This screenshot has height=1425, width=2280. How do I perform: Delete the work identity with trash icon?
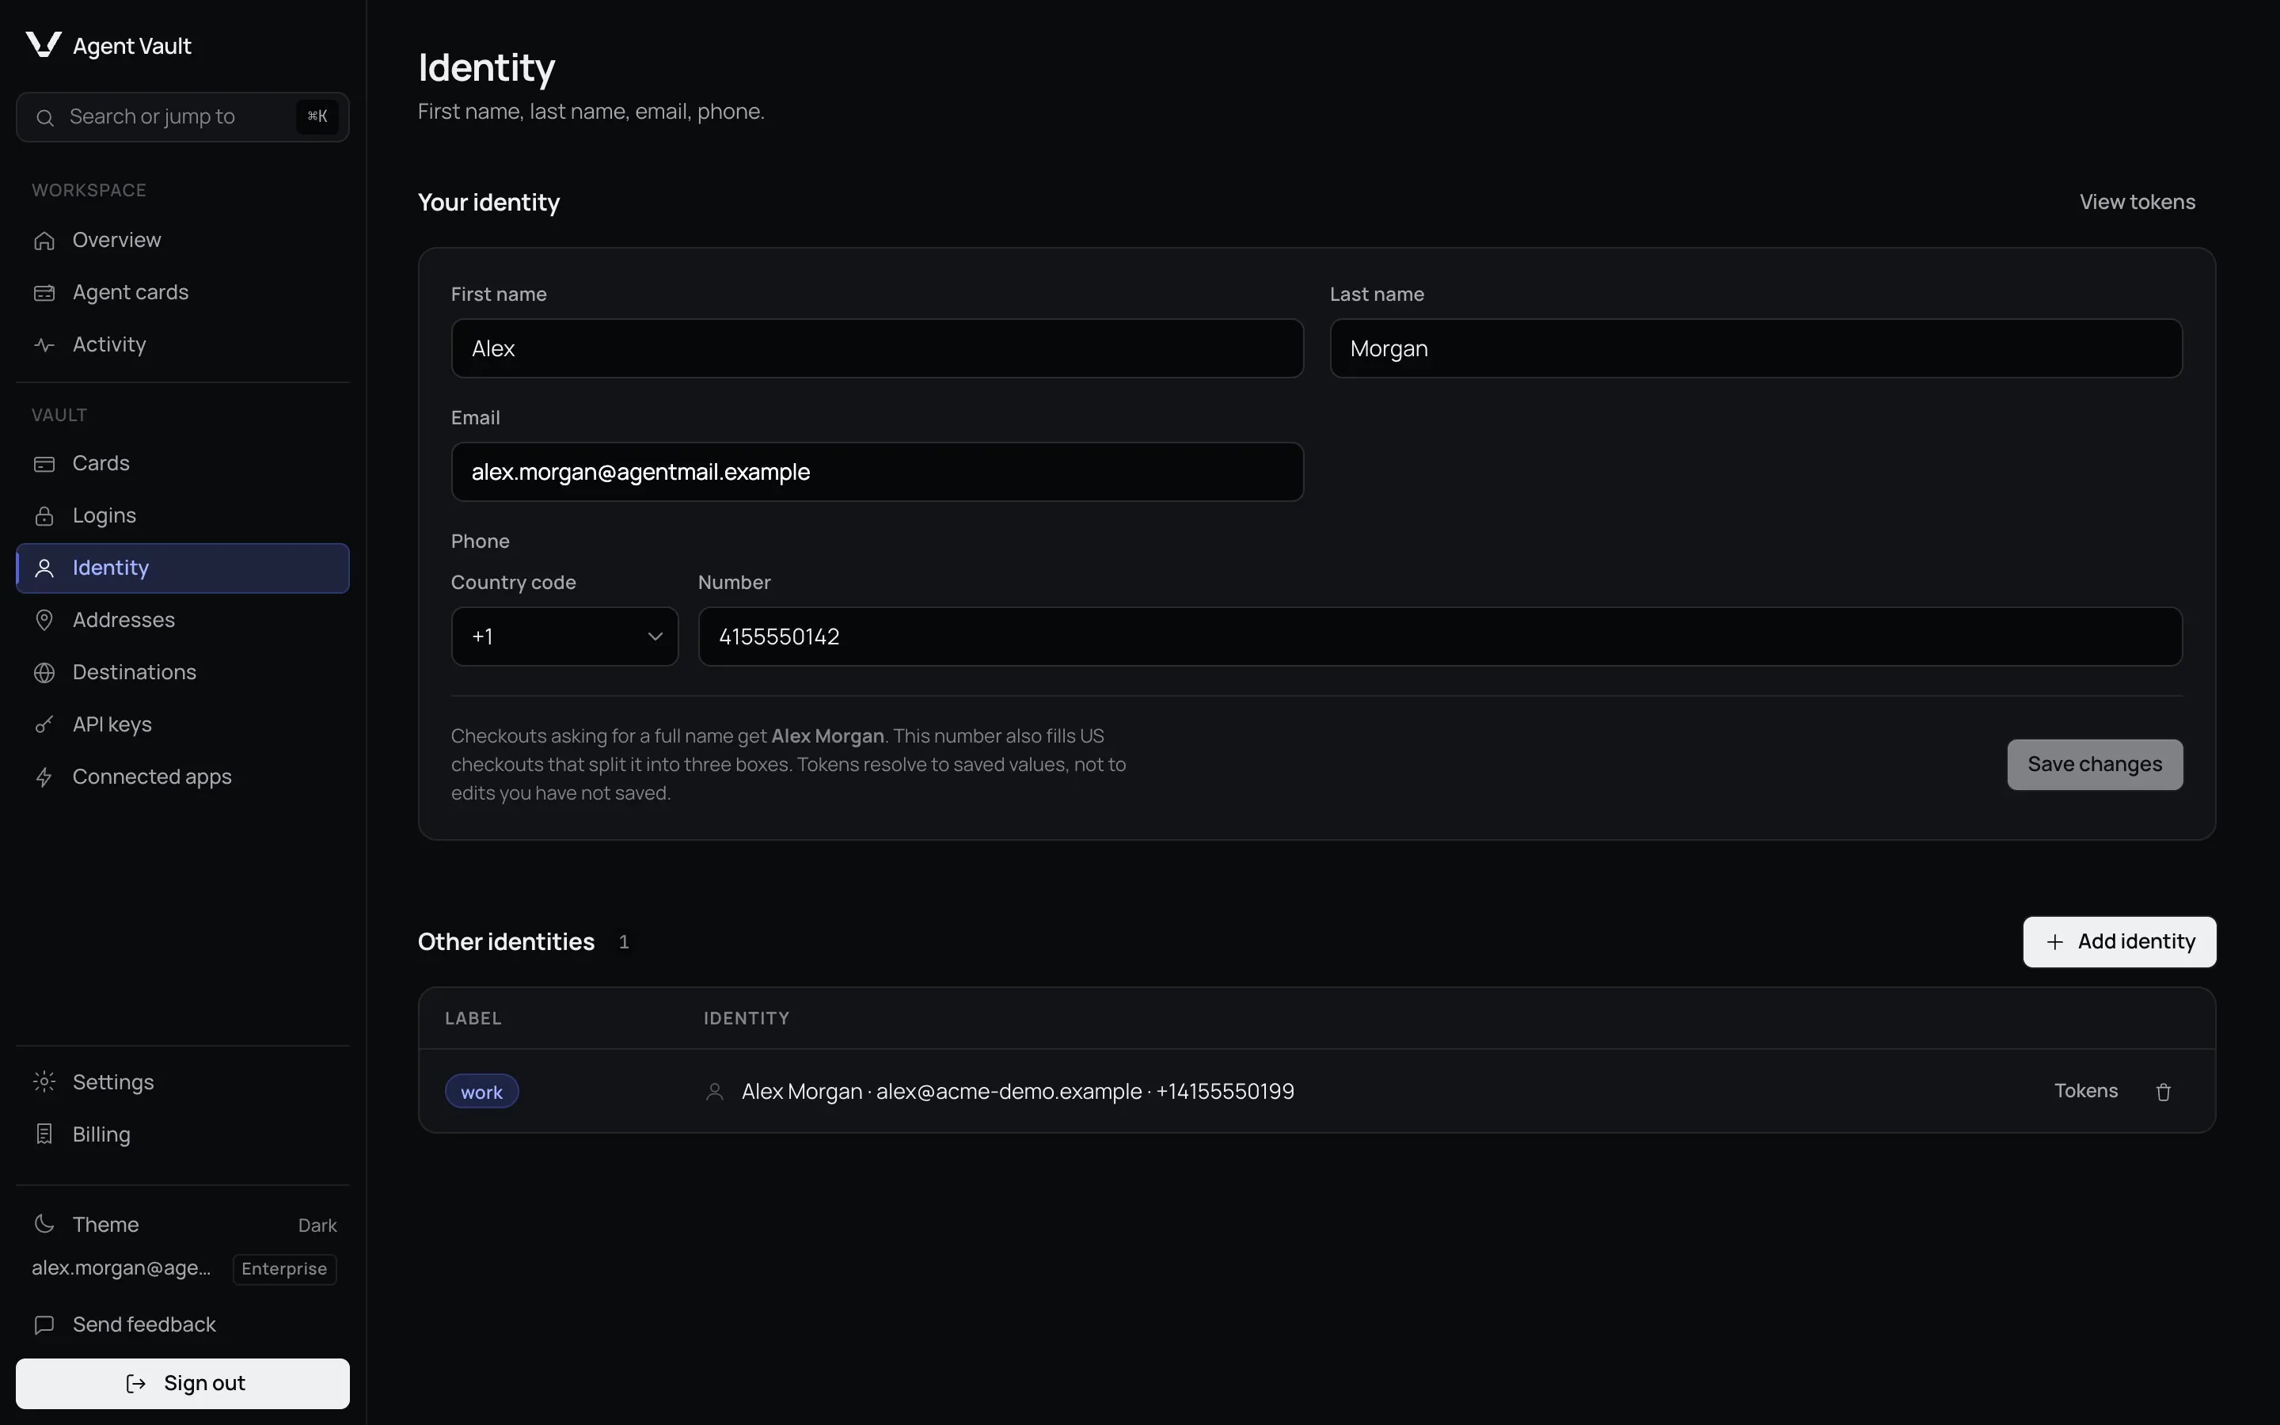click(x=2163, y=1092)
